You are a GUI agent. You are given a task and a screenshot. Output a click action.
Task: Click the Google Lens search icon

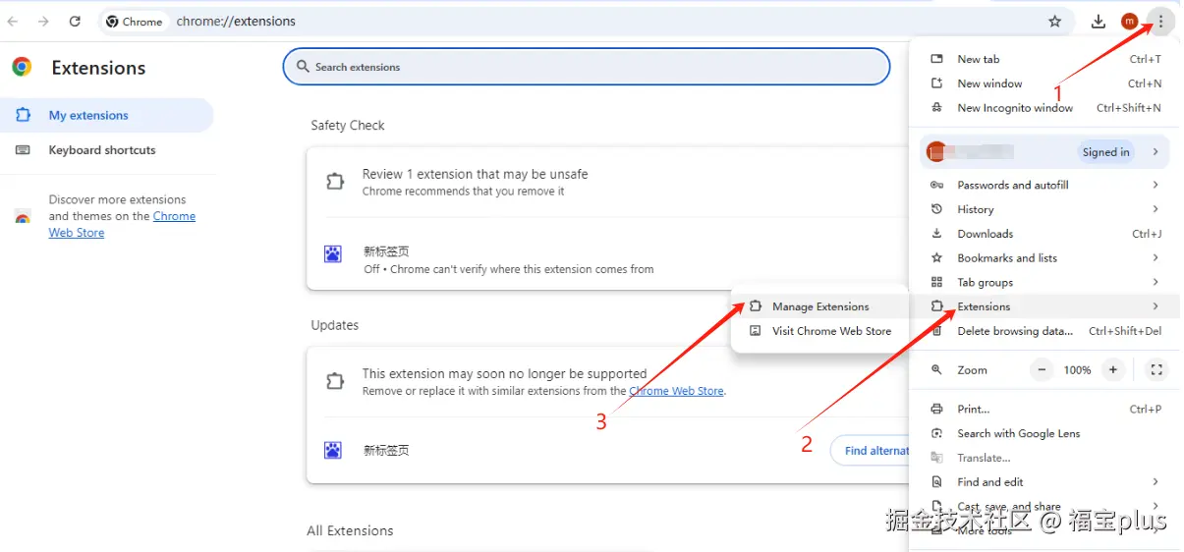(936, 433)
